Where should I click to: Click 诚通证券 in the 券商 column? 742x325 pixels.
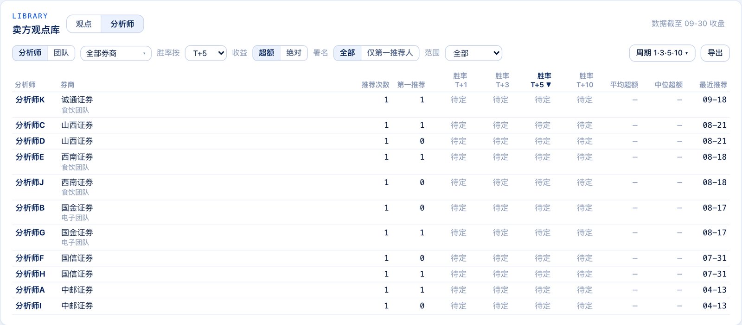(77, 100)
